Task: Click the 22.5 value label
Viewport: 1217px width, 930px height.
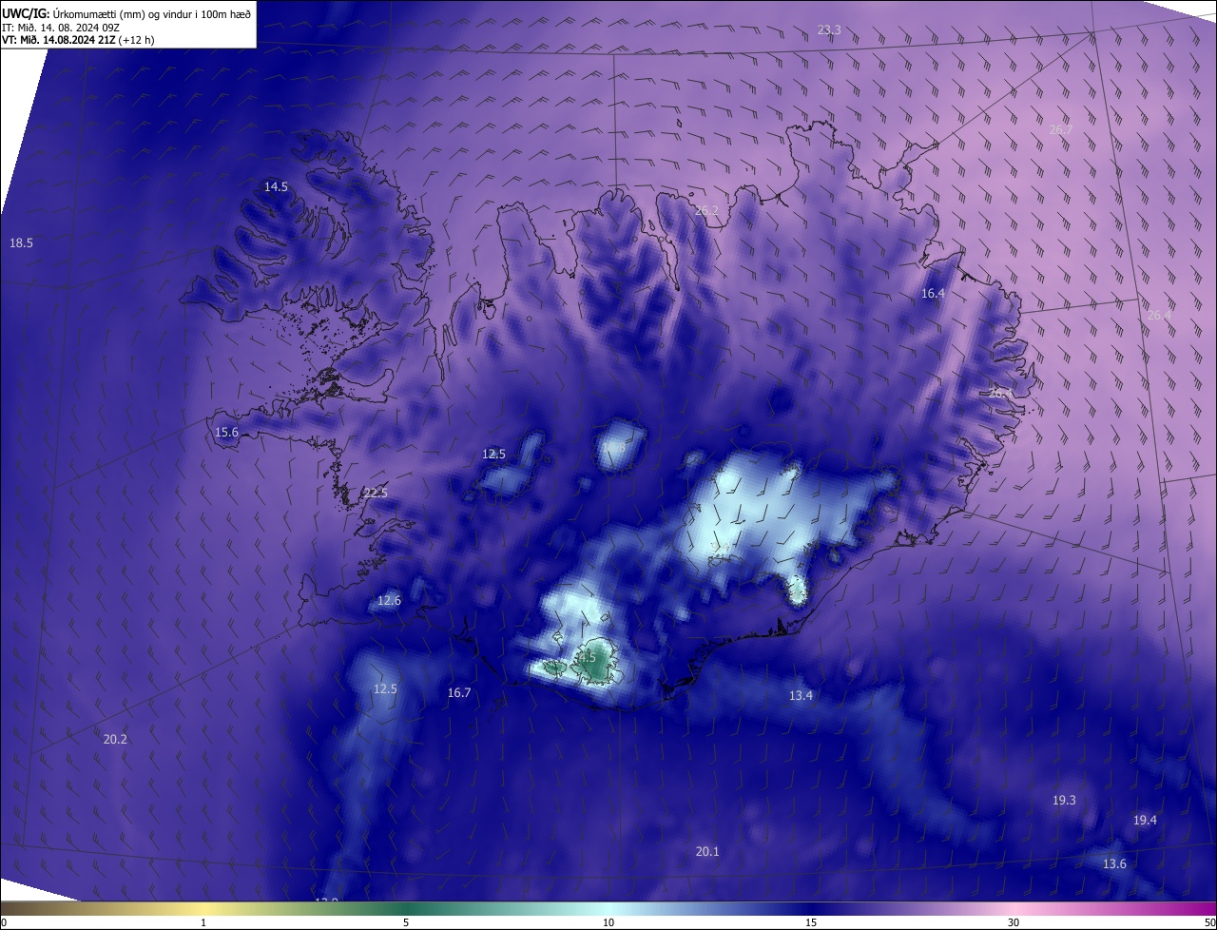Action: [x=376, y=493]
